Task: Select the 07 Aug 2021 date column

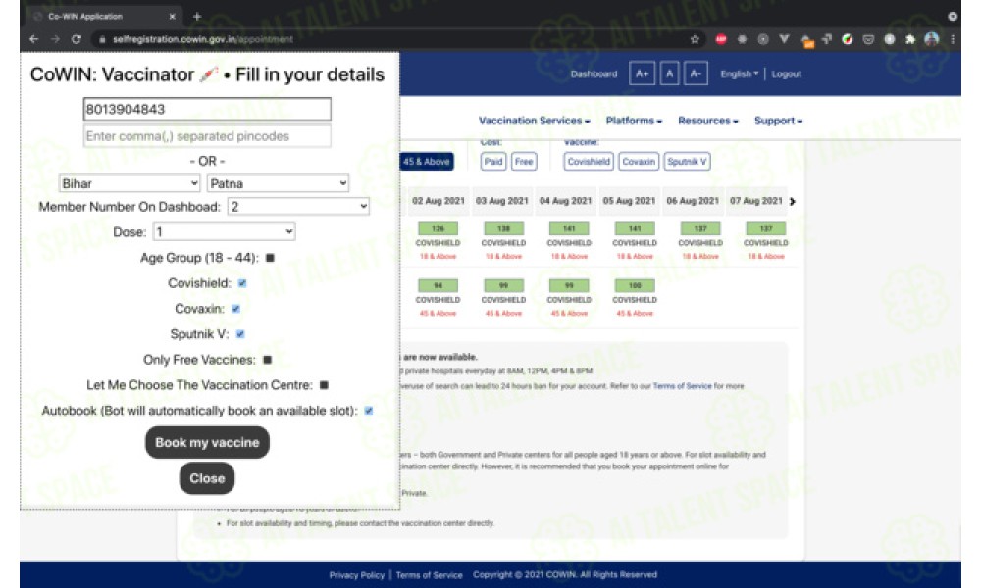Action: pyautogui.click(x=755, y=201)
